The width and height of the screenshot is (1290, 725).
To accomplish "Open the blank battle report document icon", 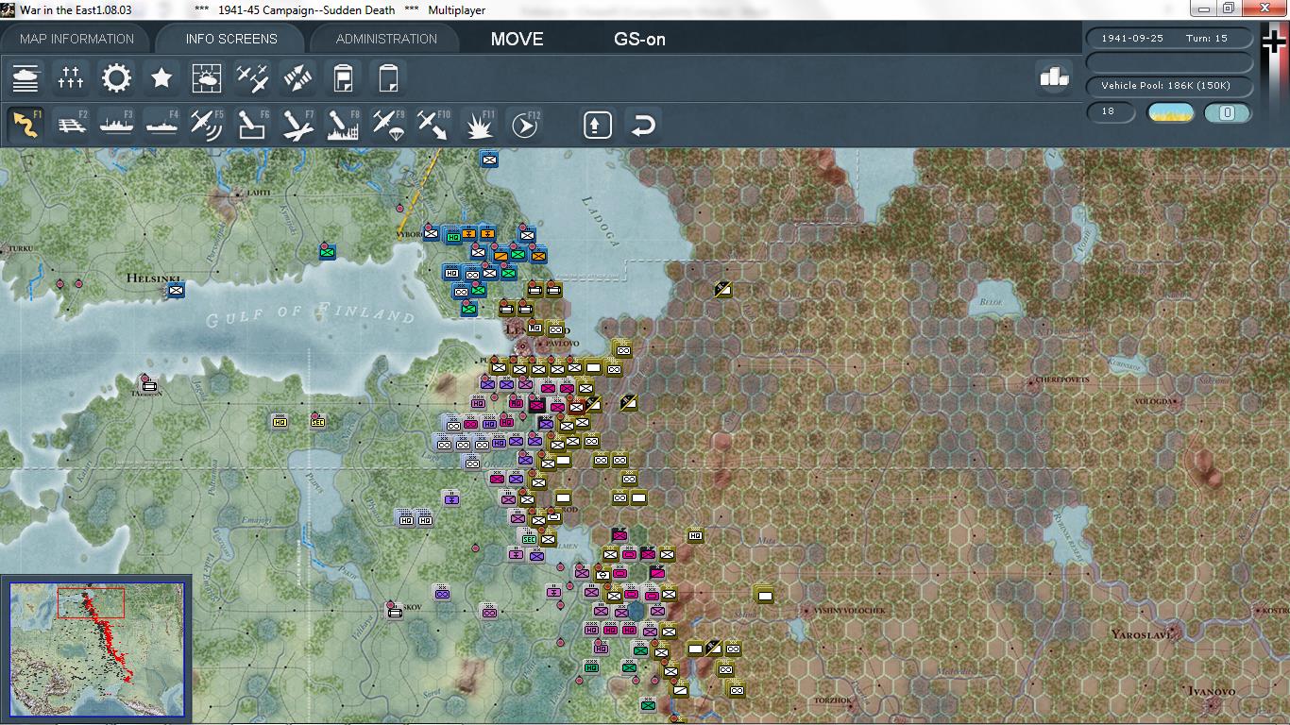I will coord(388,78).
